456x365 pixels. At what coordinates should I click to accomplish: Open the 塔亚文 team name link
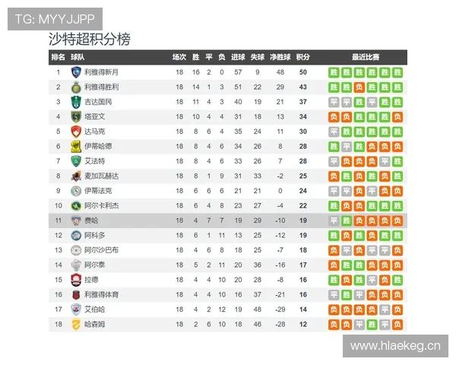pyautogui.click(x=95, y=116)
